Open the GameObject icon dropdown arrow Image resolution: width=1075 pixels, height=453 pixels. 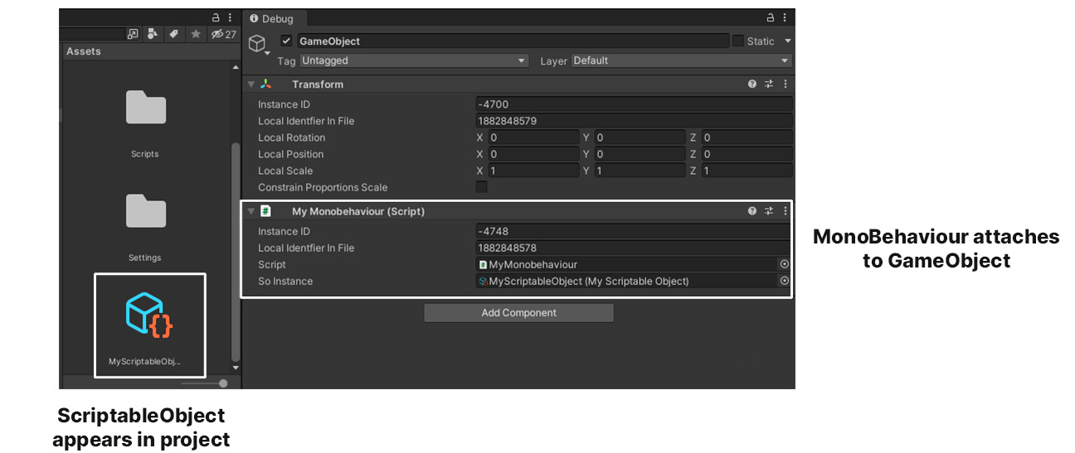pos(267,55)
